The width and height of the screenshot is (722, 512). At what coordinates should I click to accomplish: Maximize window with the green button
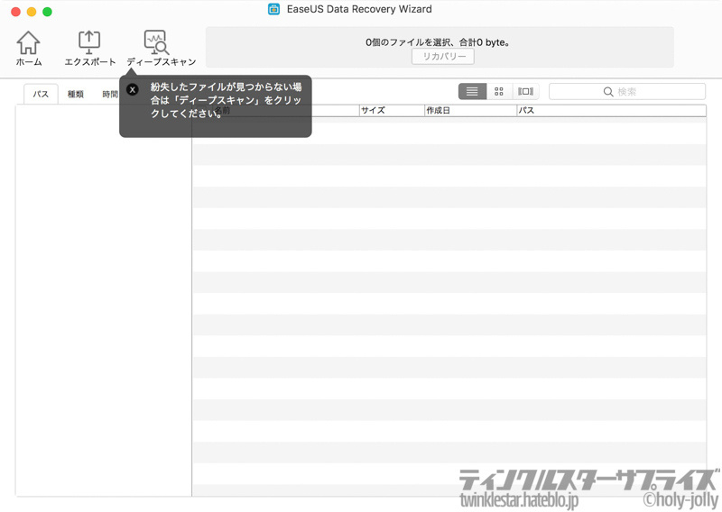pyautogui.click(x=47, y=12)
